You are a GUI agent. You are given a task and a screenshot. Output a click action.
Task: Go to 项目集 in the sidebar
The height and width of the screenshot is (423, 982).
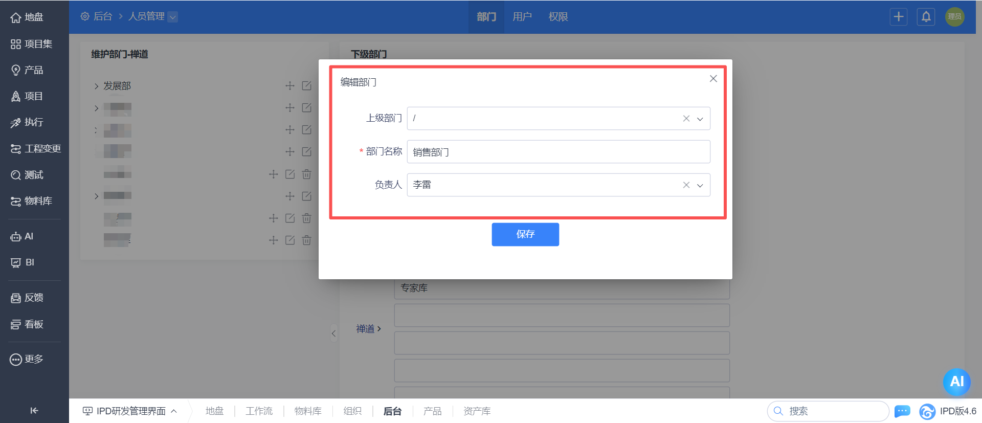(31, 44)
